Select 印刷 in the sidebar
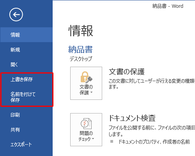This screenshot has width=195, height=156. [x=27, y=115]
